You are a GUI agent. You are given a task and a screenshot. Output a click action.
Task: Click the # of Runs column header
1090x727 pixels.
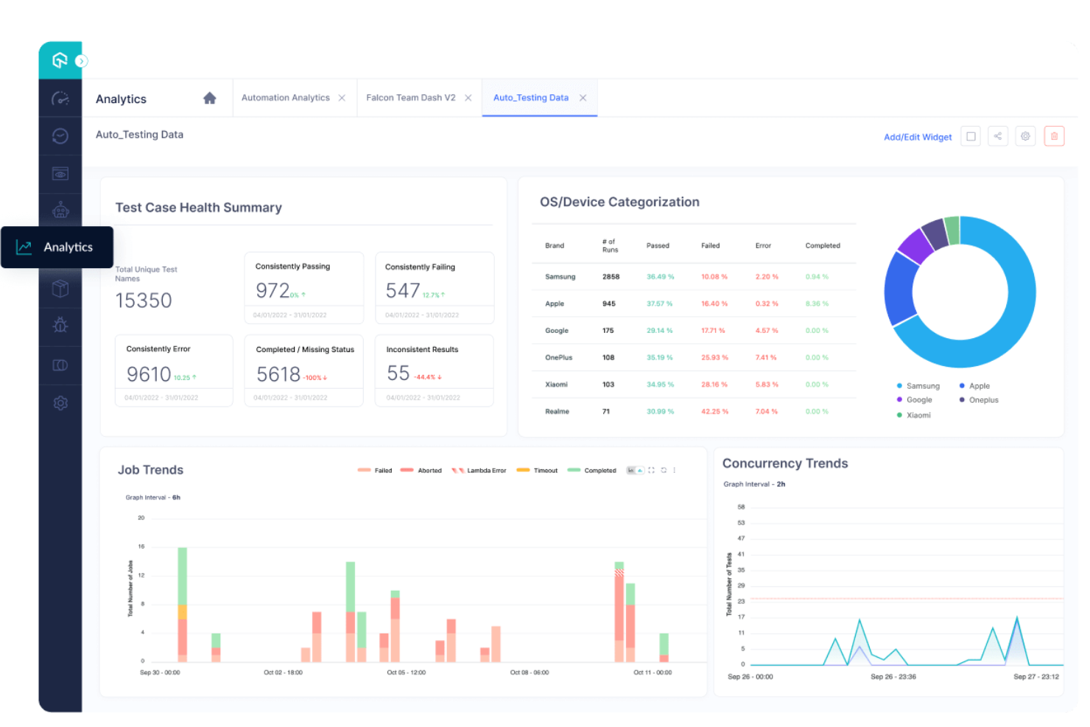click(x=610, y=246)
